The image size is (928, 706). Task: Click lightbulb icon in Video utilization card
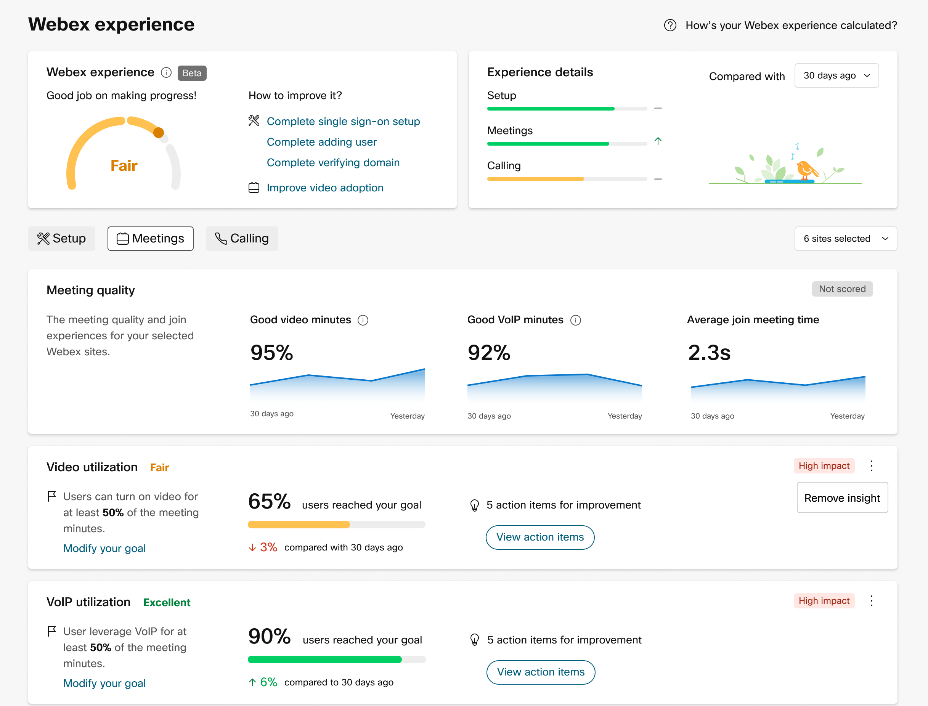(x=475, y=505)
